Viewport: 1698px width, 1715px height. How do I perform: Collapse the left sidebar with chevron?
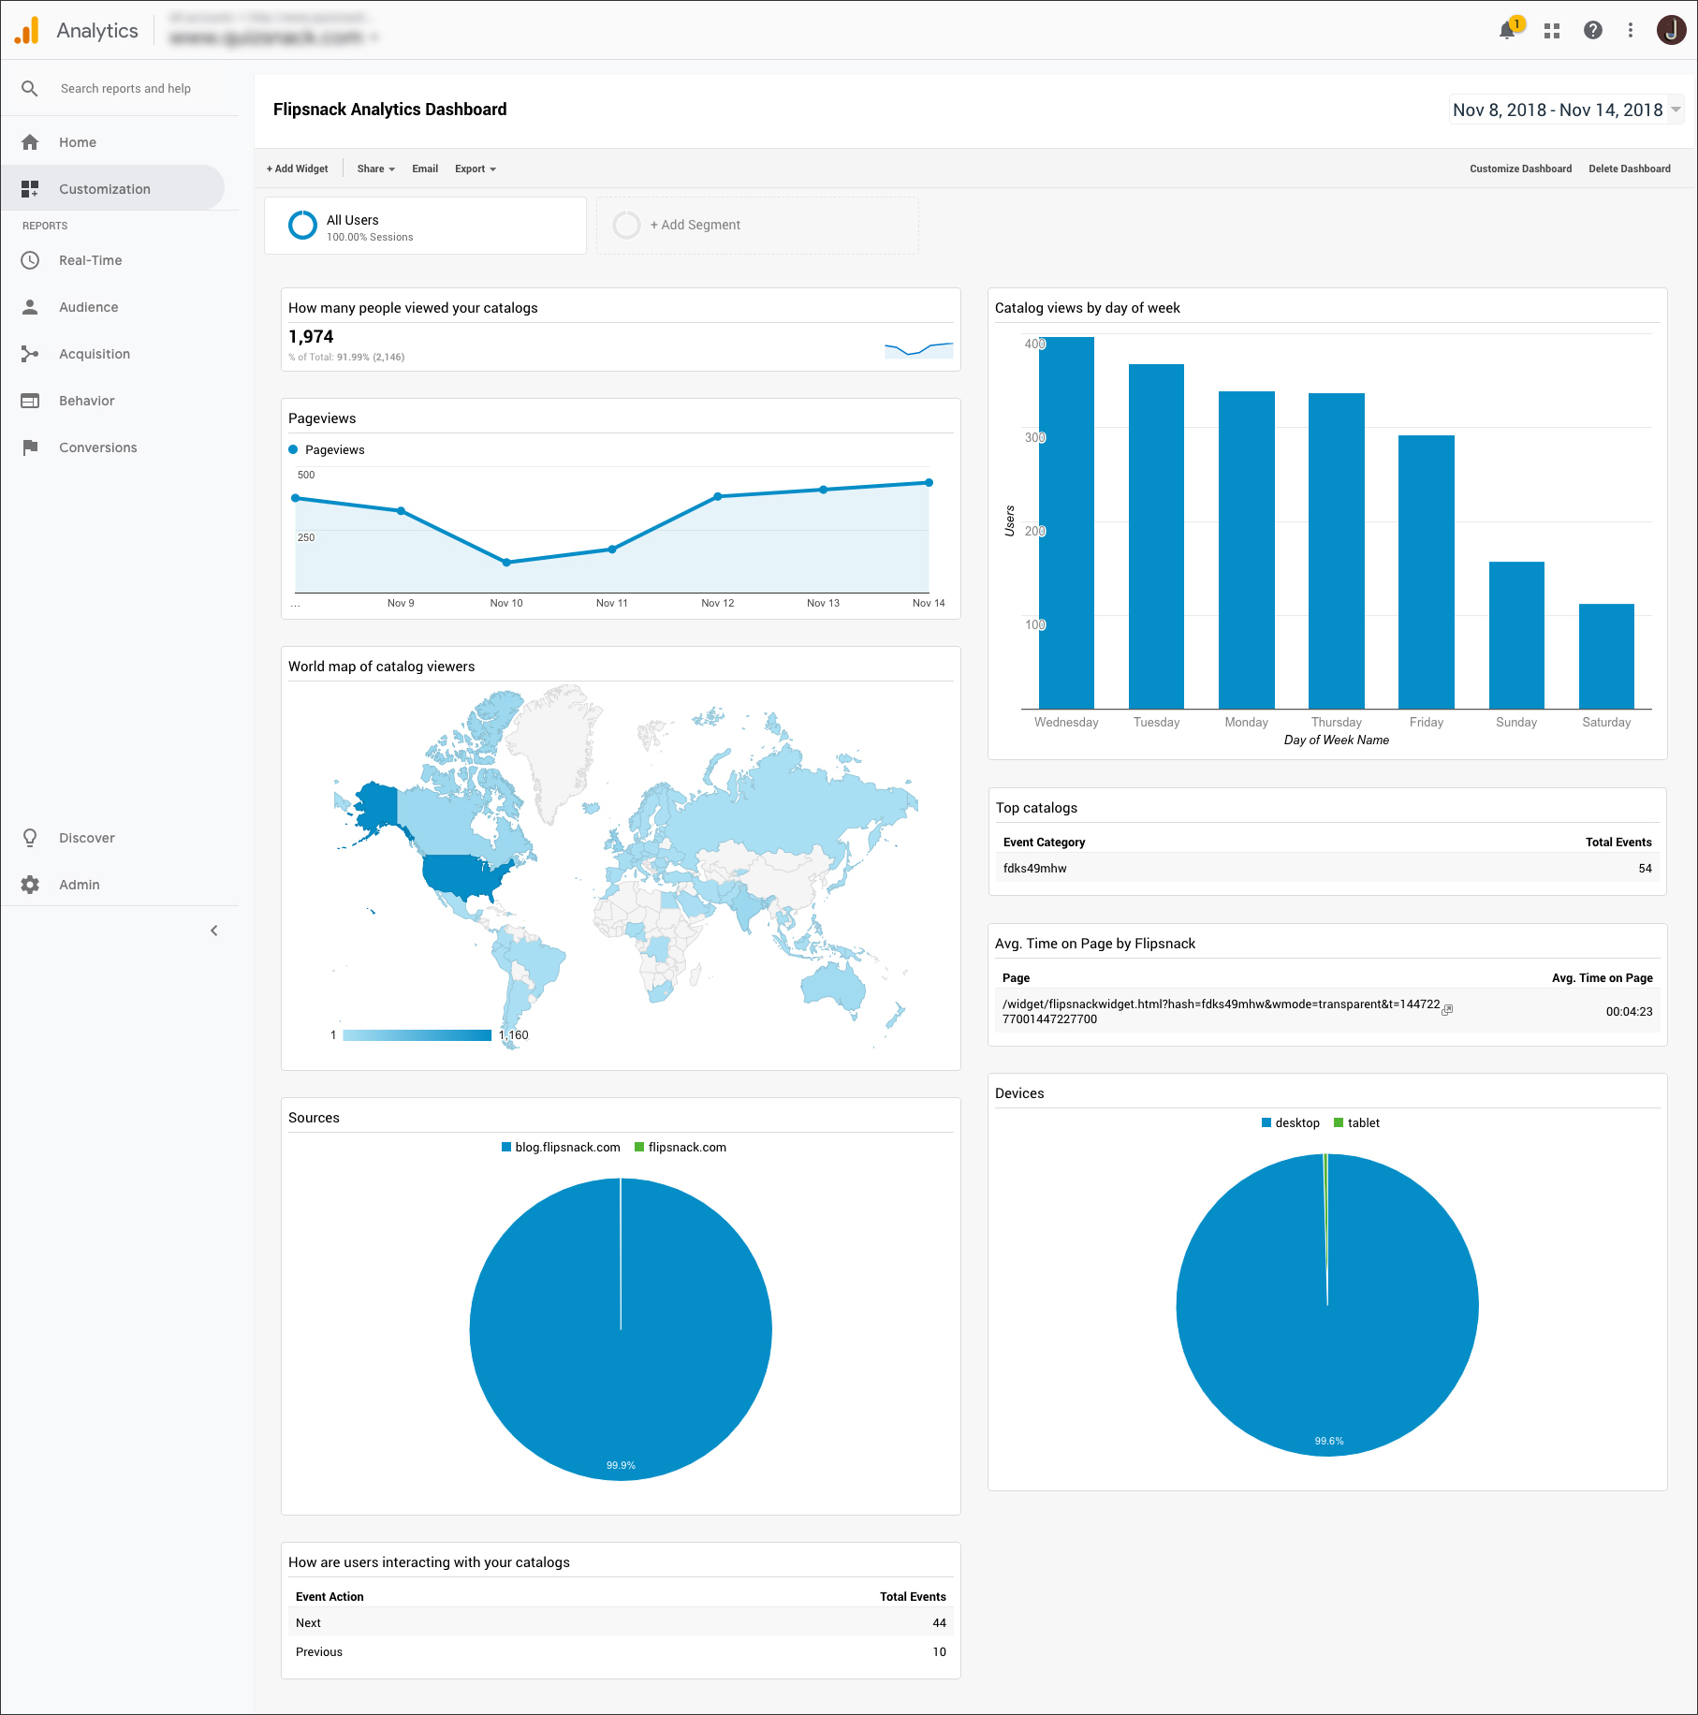pos(214,931)
